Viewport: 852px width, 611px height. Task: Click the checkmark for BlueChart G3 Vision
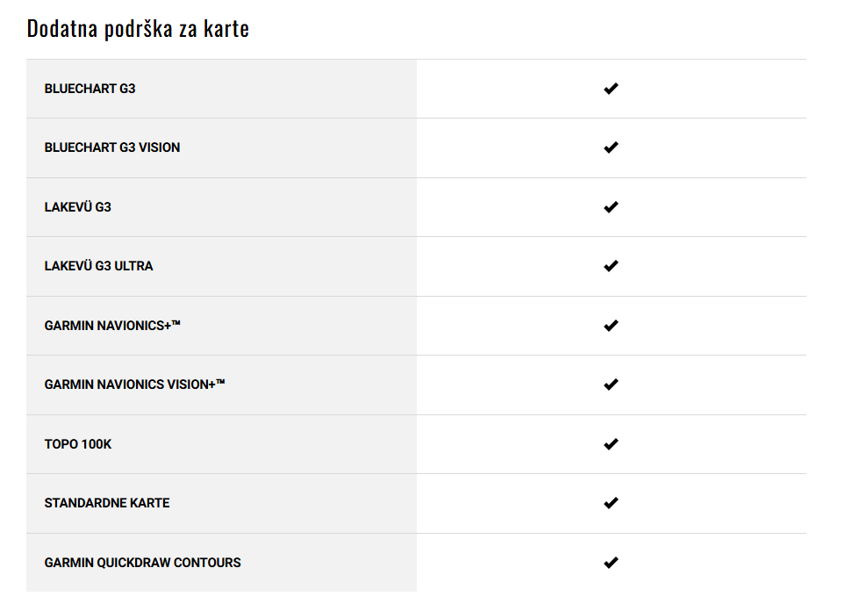pyautogui.click(x=611, y=147)
